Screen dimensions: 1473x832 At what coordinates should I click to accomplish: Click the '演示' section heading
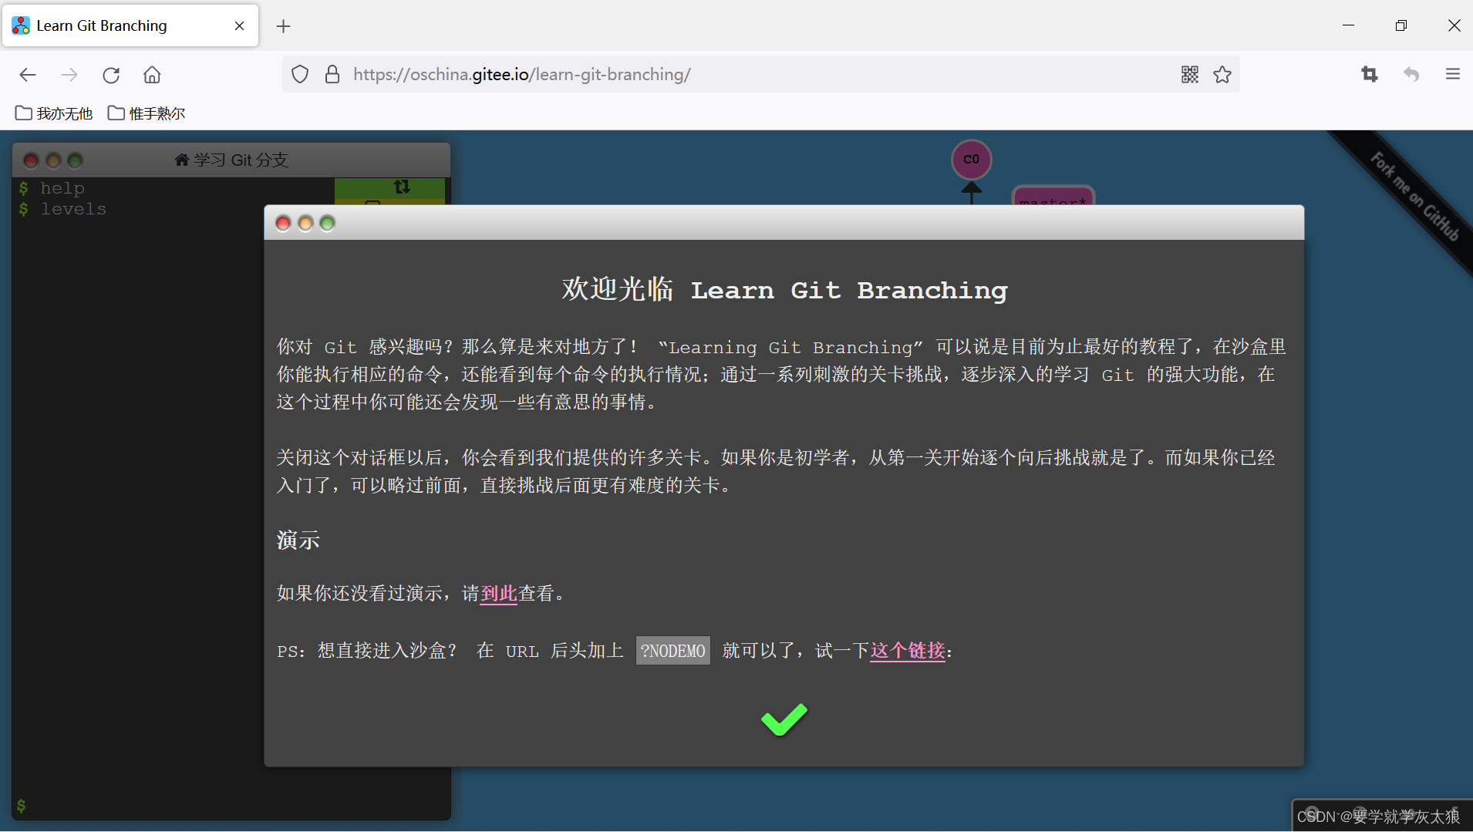(298, 540)
